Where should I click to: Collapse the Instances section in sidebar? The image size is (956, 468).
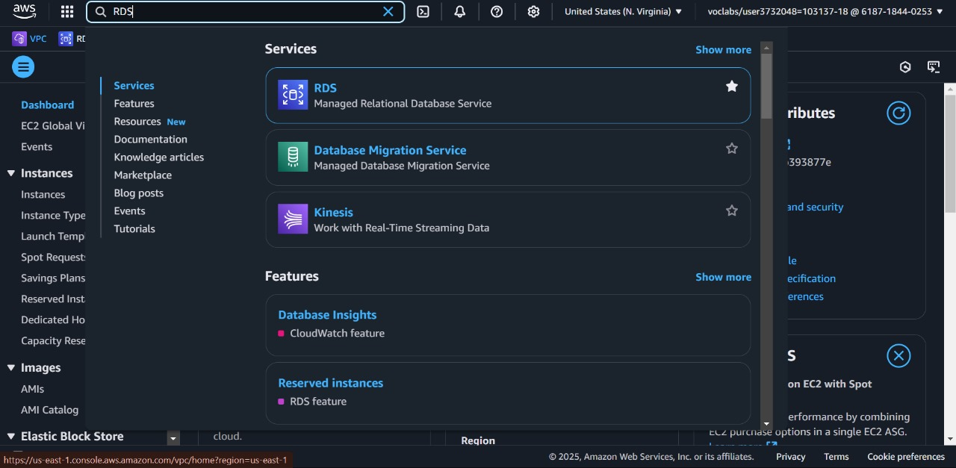[x=11, y=173]
